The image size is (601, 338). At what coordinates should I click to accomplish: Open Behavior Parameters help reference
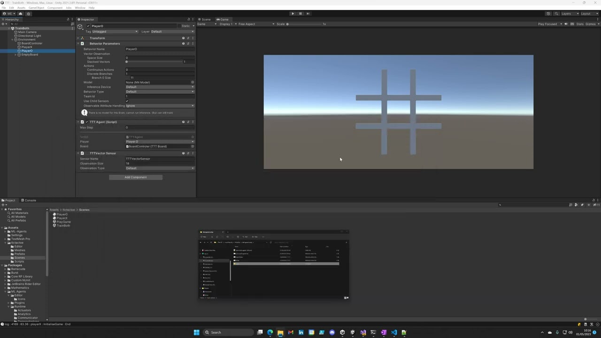184,44
